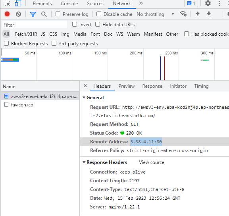Click the Remote Address value 3.38.4.11:80
This screenshot has height=216, width=229.
click(x=146, y=142)
